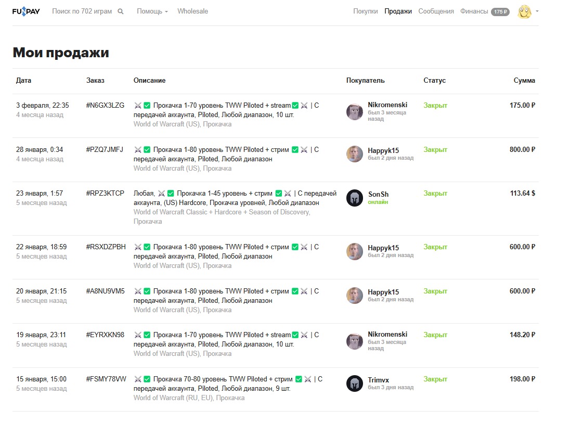Click the 175.00 ₽ amount
This screenshot has width=570, height=422.
click(x=522, y=105)
